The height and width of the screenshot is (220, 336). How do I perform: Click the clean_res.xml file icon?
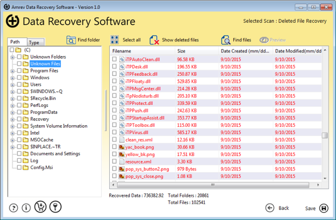(122, 140)
